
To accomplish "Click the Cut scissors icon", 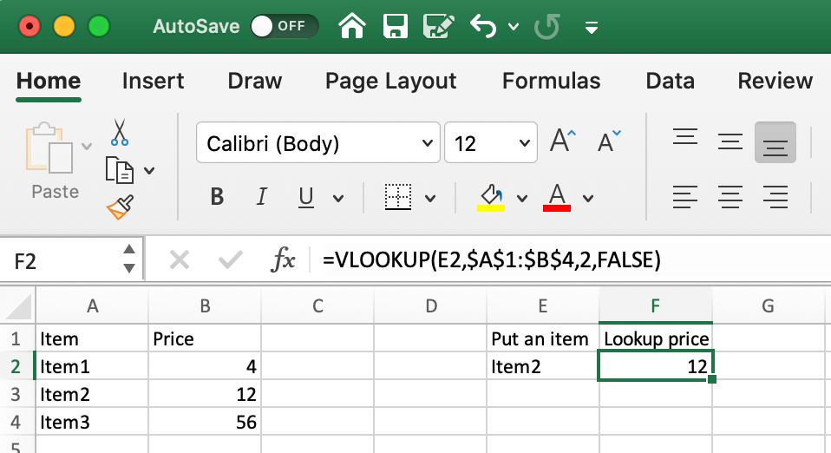I will pos(120,133).
